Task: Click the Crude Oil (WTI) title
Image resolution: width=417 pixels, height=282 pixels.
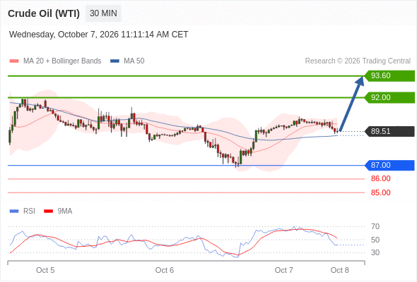Action: (x=44, y=13)
